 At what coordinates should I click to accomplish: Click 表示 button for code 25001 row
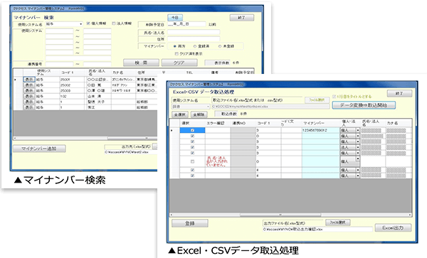pyautogui.click(x=29, y=80)
